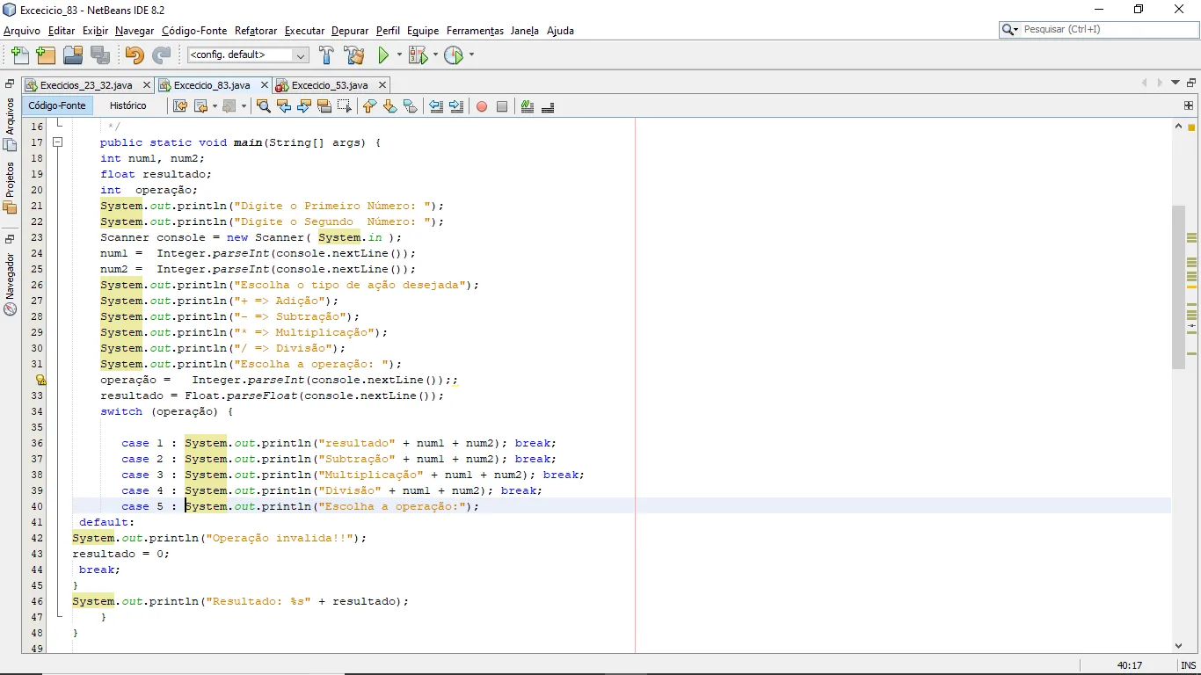Click the lightbulb hint on line 32

tap(40, 381)
